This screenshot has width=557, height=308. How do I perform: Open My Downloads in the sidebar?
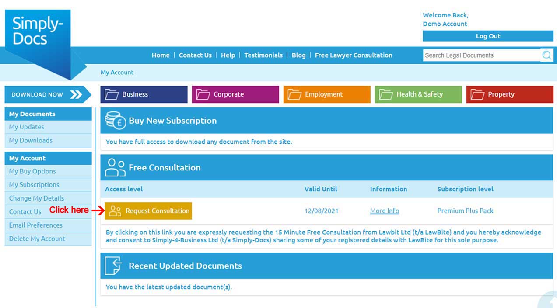[31, 141]
